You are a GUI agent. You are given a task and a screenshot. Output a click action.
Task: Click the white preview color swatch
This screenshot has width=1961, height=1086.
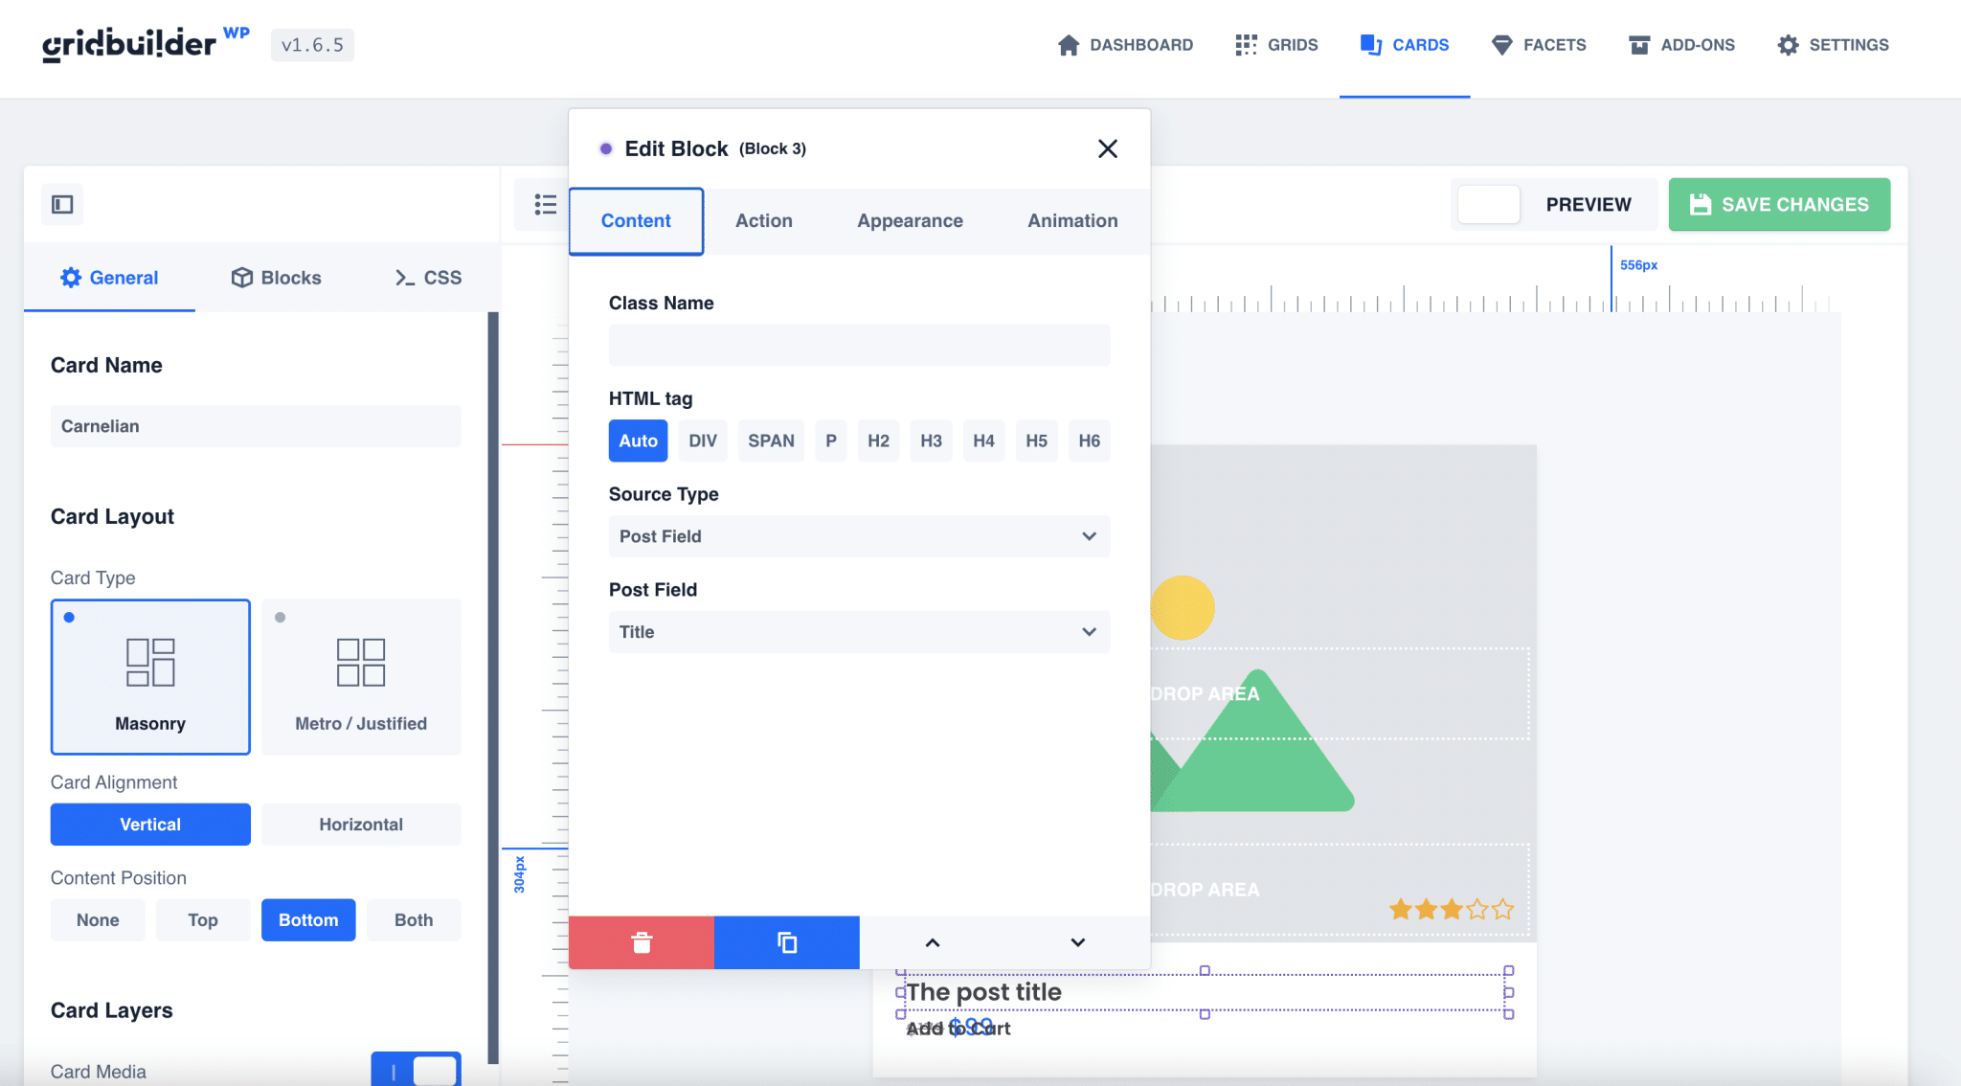point(1489,204)
